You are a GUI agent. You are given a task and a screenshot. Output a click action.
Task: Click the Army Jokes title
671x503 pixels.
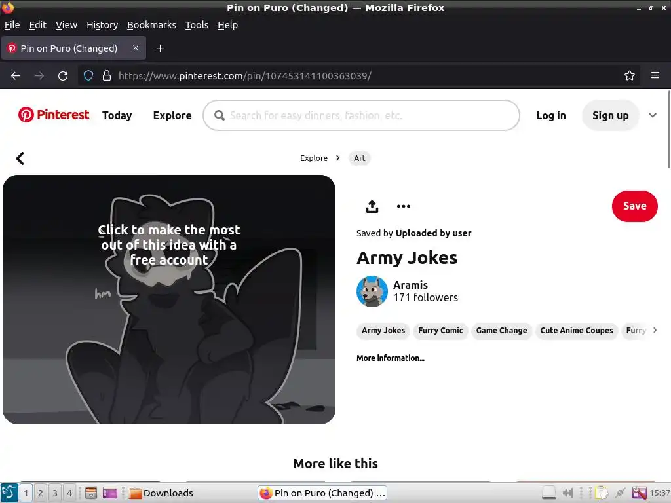point(406,257)
